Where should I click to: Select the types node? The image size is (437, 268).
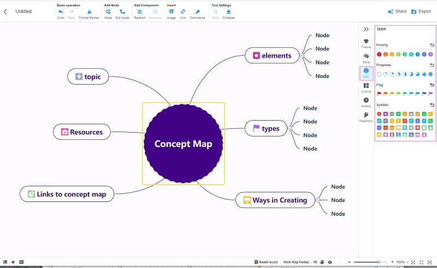(x=266, y=128)
